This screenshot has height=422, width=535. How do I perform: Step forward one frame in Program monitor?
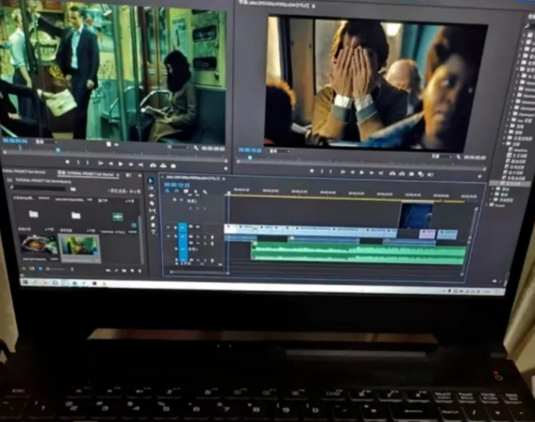point(371,173)
